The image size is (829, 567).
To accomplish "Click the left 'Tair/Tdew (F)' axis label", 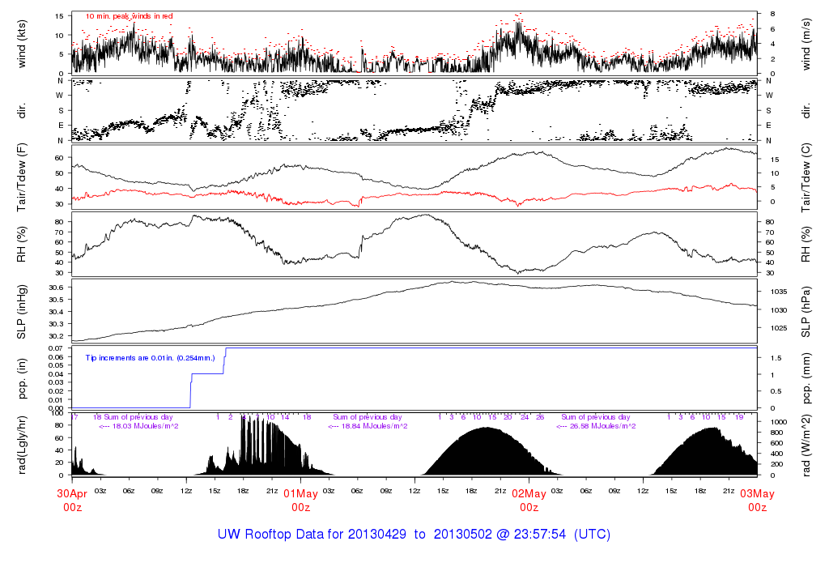I will point(22,177).
